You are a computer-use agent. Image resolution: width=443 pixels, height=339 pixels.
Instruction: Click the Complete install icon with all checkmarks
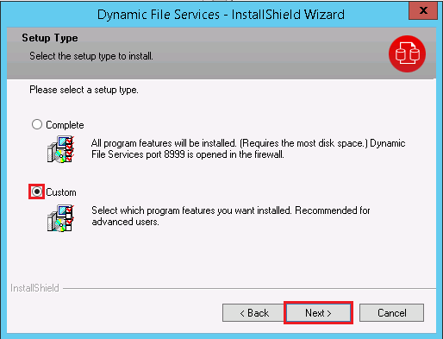point(60,149)
